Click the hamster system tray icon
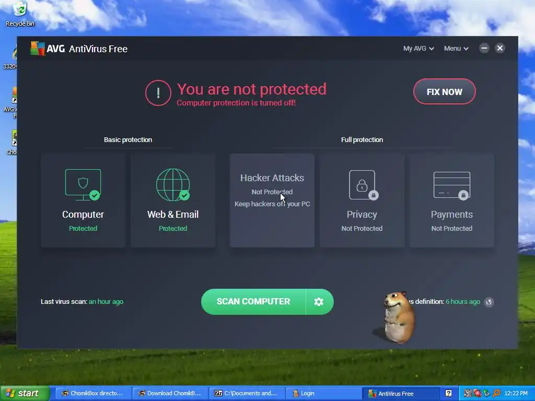Screen dimensions: 535x401 tap(468, 393)
